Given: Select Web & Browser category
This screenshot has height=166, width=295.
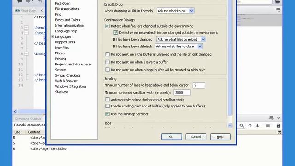Looking at the screenshot, I should (66, 81).
